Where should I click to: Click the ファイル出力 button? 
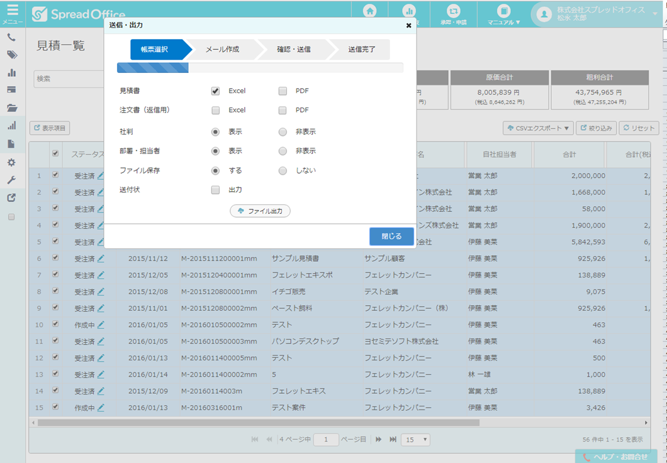261,211
